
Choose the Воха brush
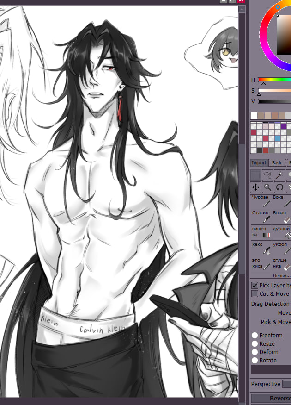coord(281,201)
